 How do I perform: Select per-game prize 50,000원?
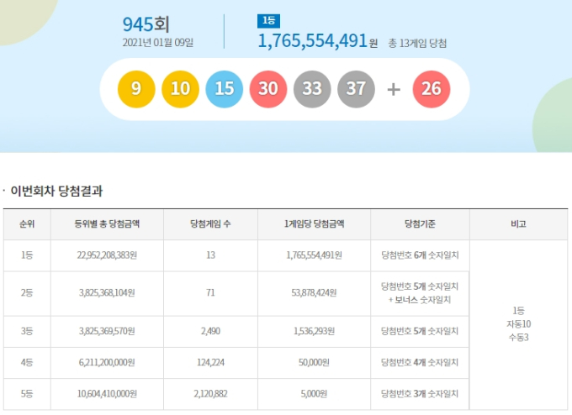[x=314, y=363]
